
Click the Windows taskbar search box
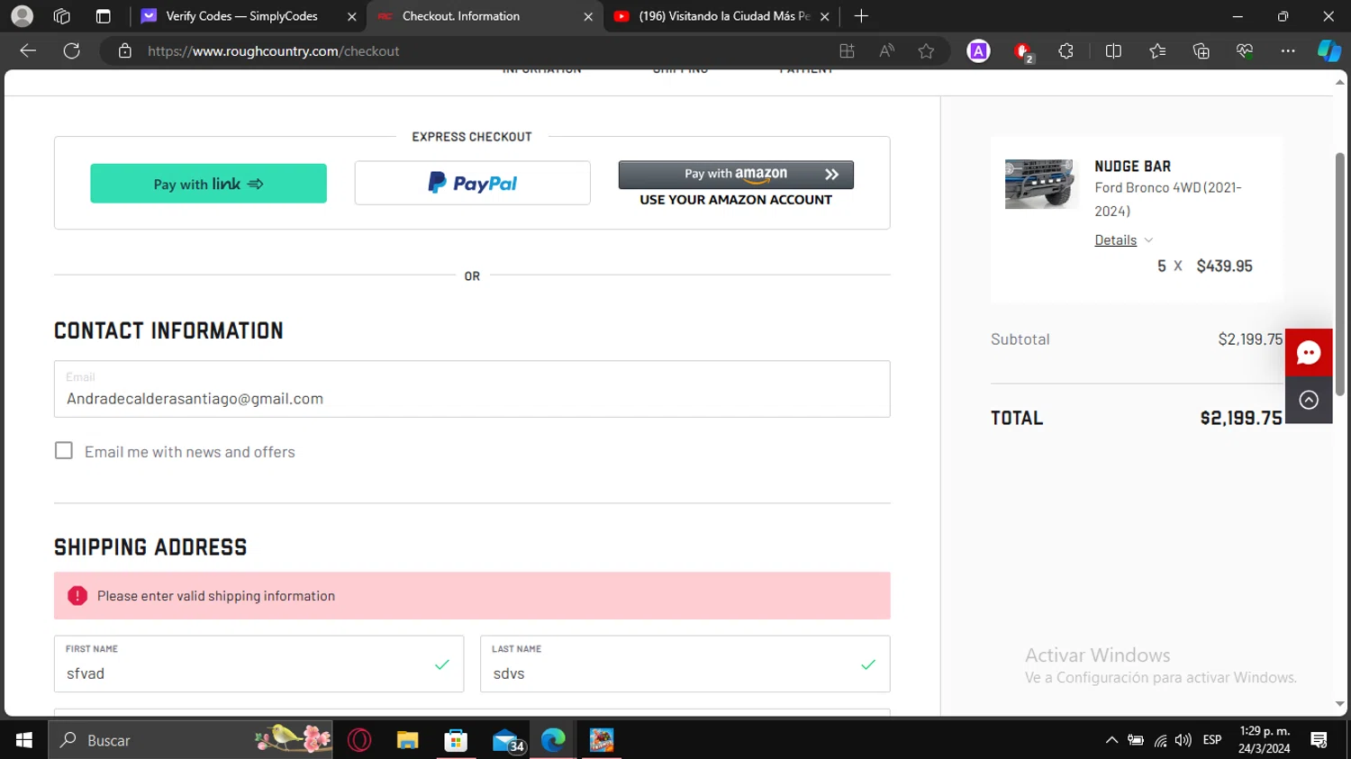pos(190,740)
